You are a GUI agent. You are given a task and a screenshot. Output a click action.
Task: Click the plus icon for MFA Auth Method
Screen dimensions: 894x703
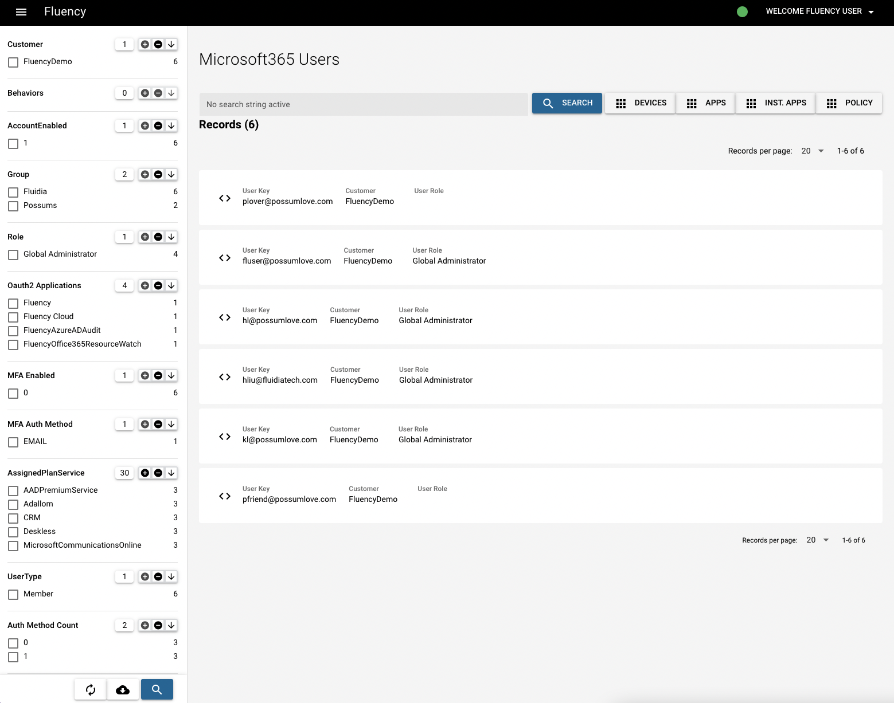145,424
